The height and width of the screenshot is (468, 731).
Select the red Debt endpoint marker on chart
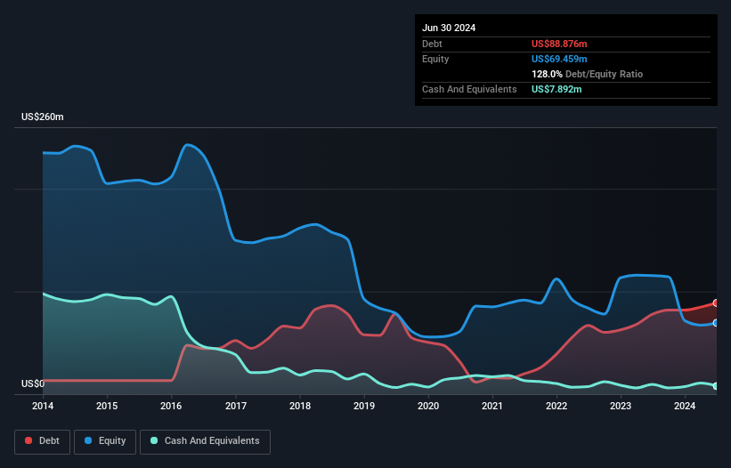[x=716, y=303]
